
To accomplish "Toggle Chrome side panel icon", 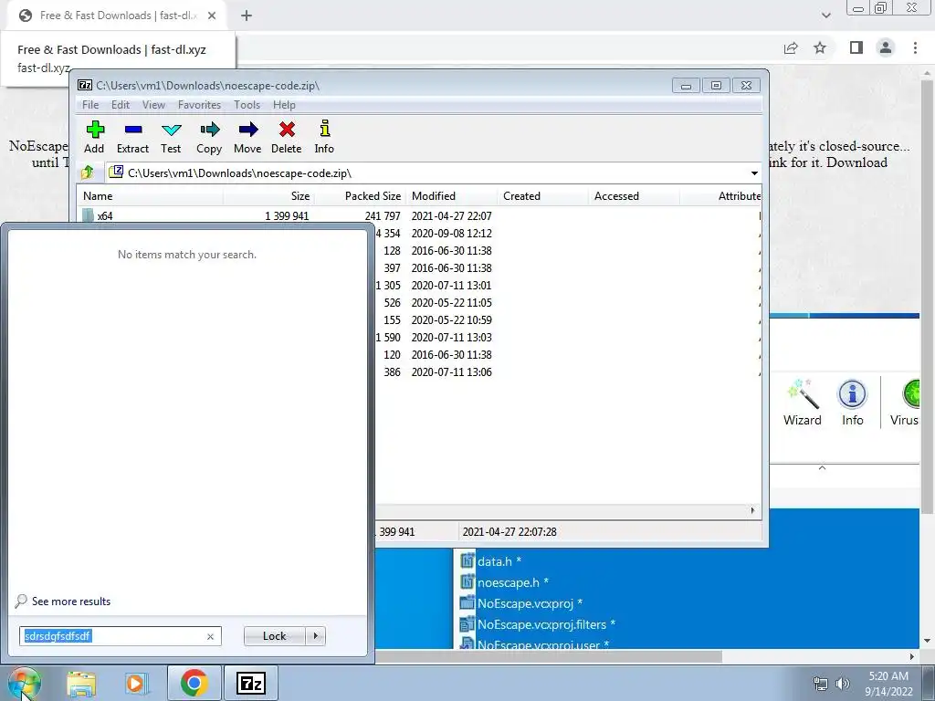I will coord(856,47).
